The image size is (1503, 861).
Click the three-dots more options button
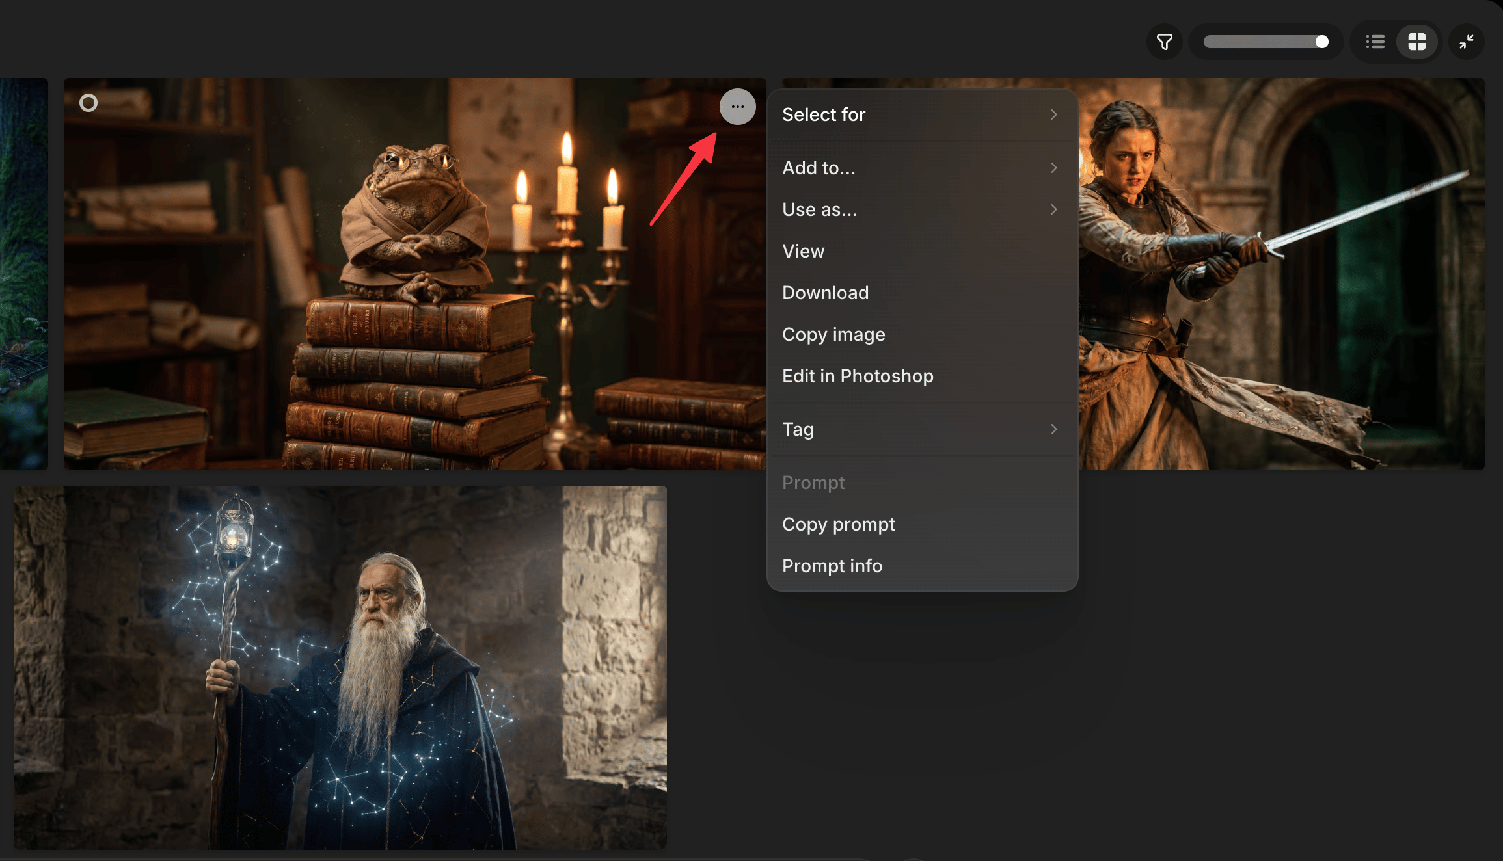[737, 107]
